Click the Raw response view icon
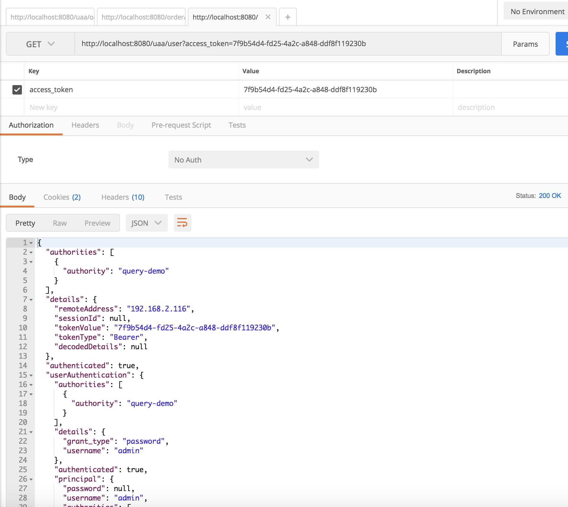 [x=59, y=223]
